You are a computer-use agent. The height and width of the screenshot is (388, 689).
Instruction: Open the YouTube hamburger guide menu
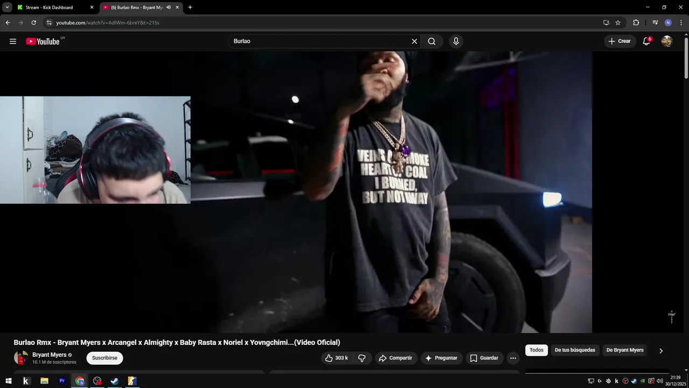[13, 41]
